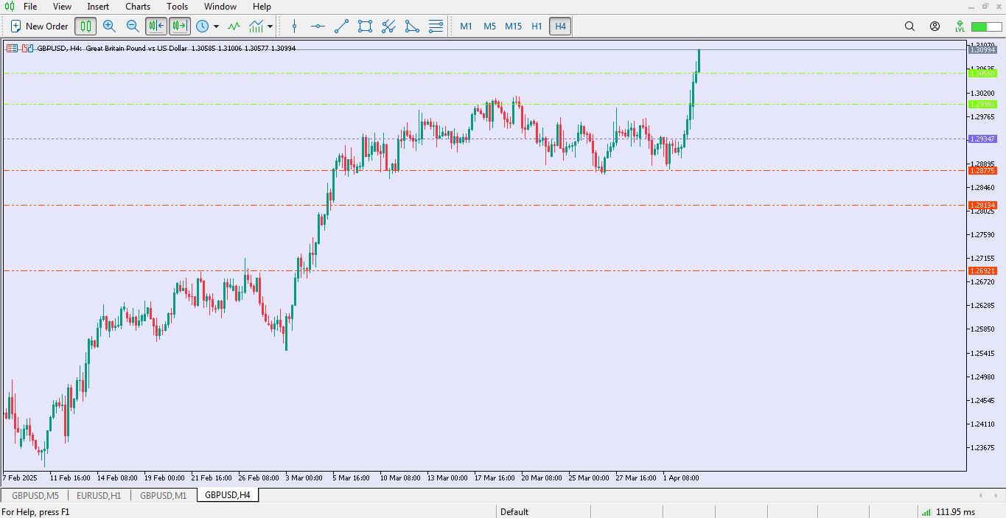Open the Charts menu
The width and height of the screenshot is (1006, 518).
pyautogui.click(x=138, y=7)
